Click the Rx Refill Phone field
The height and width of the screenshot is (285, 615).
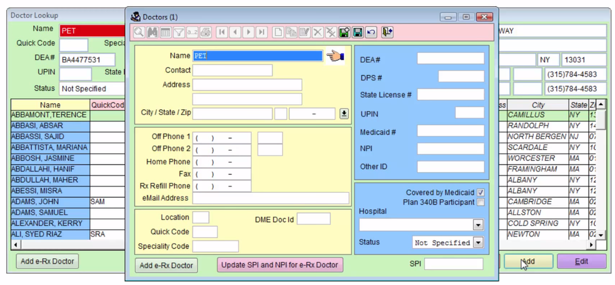(221, 186)
